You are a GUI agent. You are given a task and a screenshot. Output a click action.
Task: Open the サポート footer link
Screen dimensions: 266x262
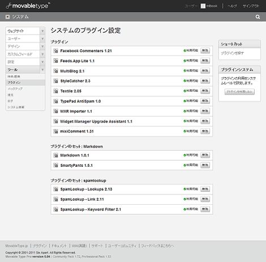pyautogui.click(x=97, y=246)
